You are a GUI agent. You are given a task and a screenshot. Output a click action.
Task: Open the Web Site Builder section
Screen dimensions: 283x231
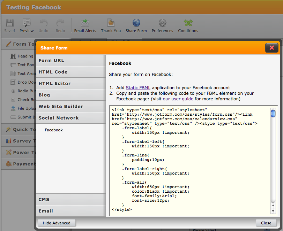[70, 107]
